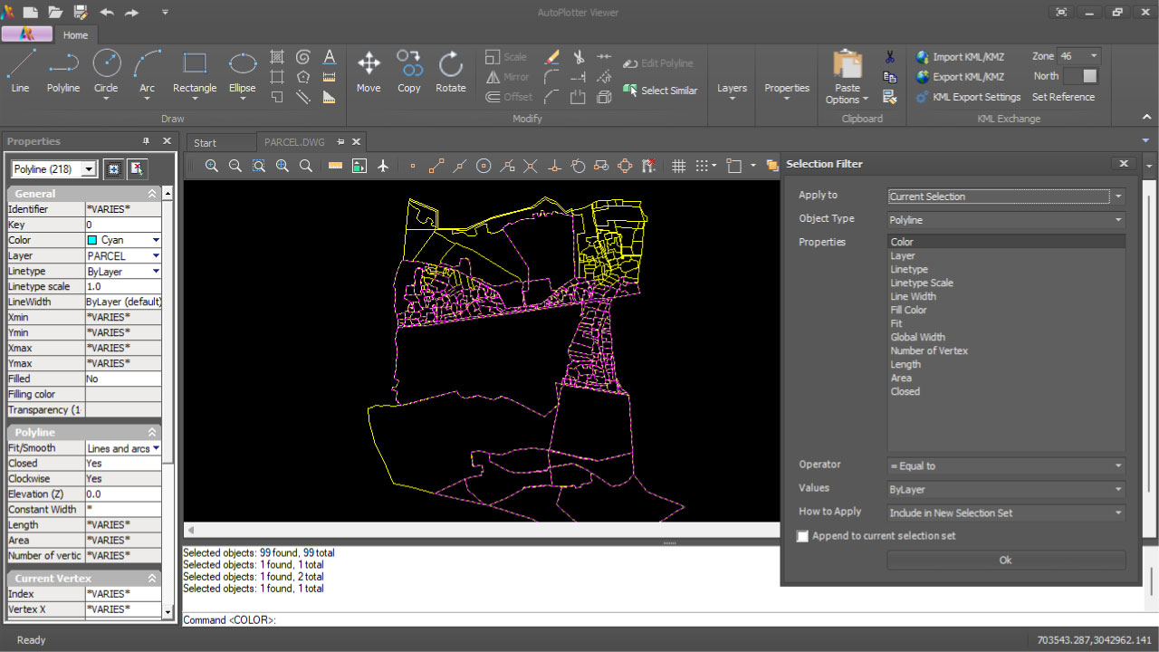This screenshot has width=1159, height=652.
Task: Click the Zoom Window icon
Action: pyautogui.click(x=259, y=166)
